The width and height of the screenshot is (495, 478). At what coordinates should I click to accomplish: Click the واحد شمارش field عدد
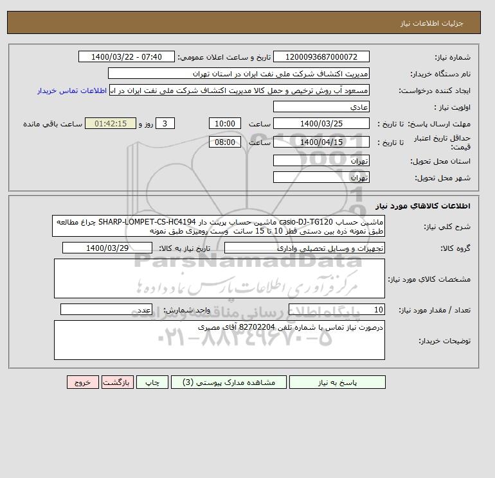[x=106, y=310]
